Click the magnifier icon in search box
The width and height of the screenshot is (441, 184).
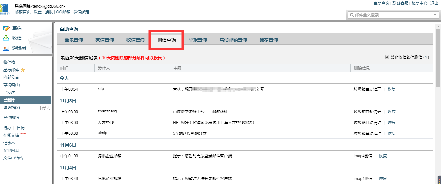click(x=352, y=15)
